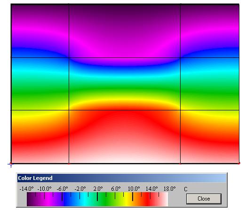Select the top-left plot cell

pyautogui.click(x=40, y=31)
